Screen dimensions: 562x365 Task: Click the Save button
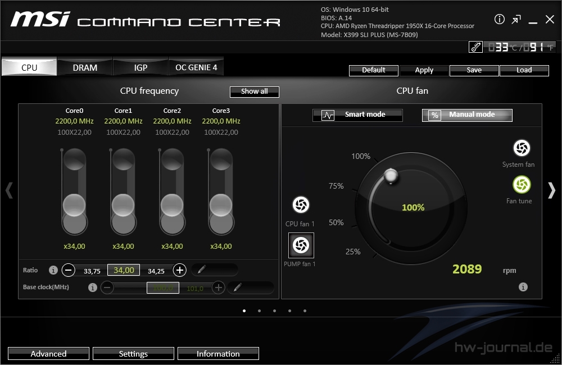[x=474, y=70]
